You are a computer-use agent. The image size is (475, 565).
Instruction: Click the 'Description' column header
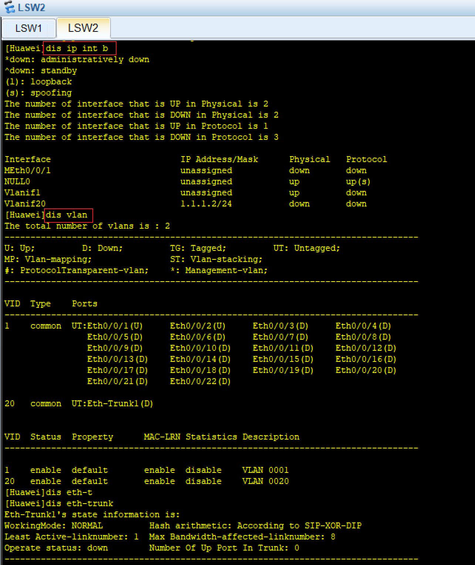pos(271,437)
